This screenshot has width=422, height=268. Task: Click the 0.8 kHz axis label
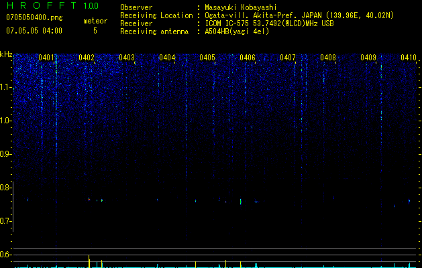[x=5, y=188]
